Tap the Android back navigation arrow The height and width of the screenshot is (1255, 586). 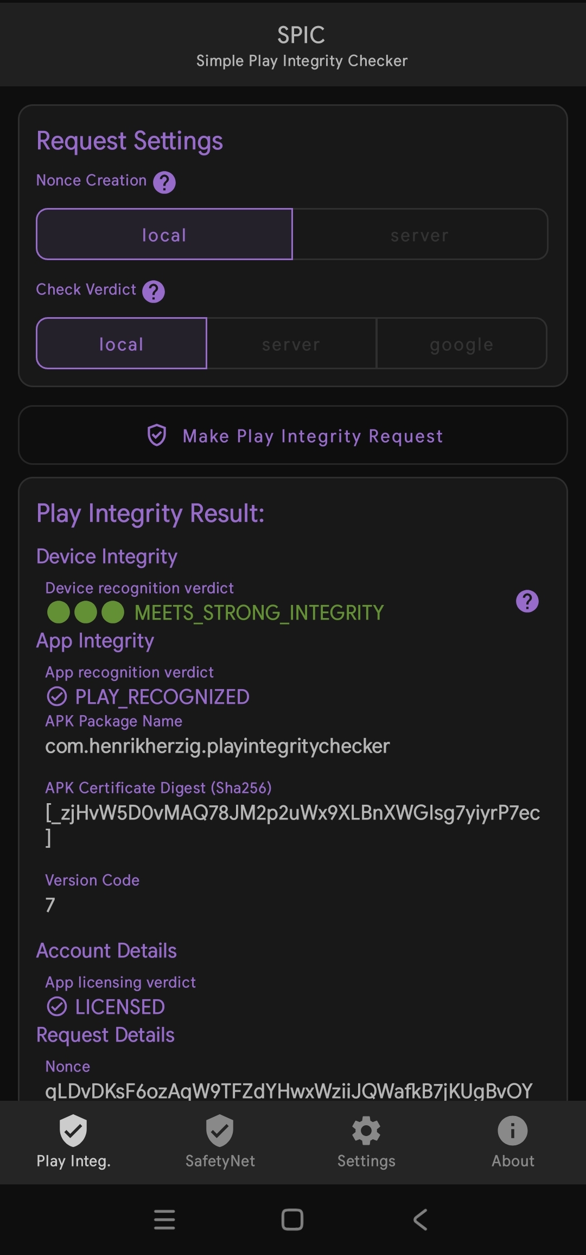[421, 1220]
